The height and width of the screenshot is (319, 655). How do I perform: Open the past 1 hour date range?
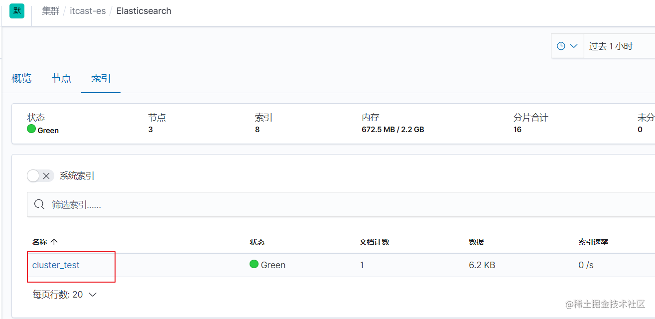pos(611,46)
